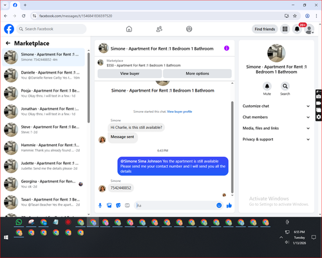Open a new browser tab with the plus
The width and height of the screenshot is (322, 258).
tap(25, 5)
